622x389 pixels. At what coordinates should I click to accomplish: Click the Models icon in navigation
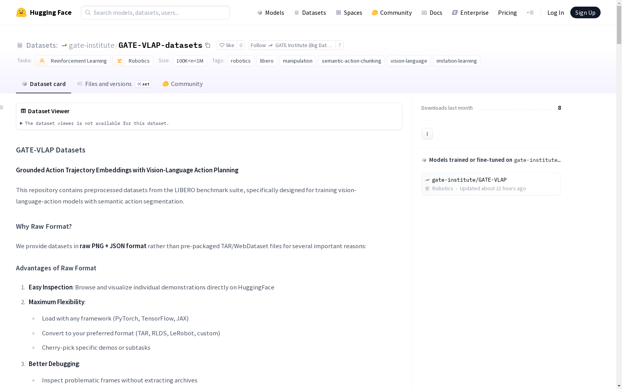pyautogui.click(x=260, y=12)
